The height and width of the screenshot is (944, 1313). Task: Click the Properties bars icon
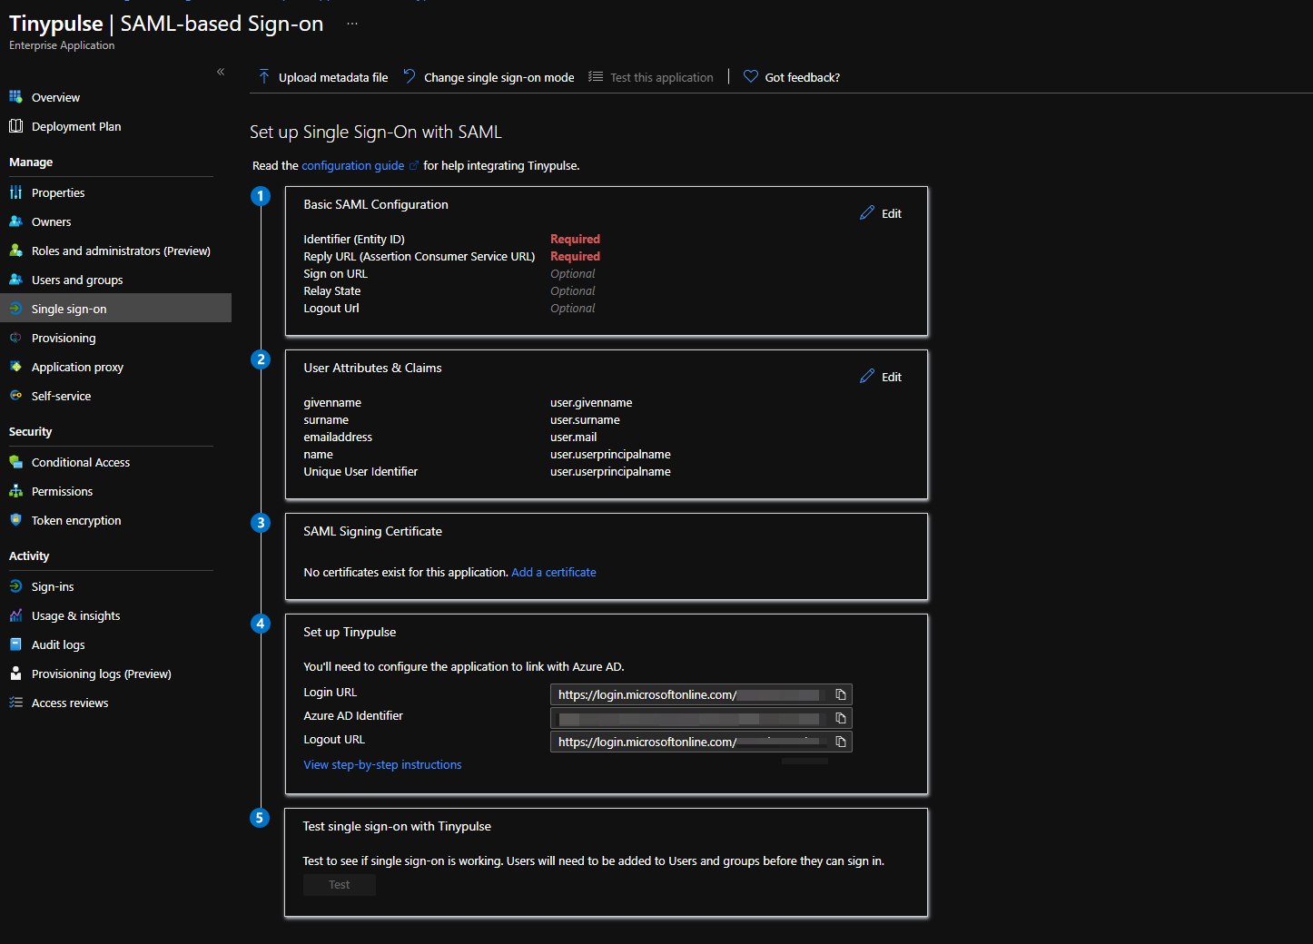tap(15, 192)
